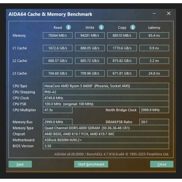
Task: Click the North Bridge Clock label
Action: 121,110
